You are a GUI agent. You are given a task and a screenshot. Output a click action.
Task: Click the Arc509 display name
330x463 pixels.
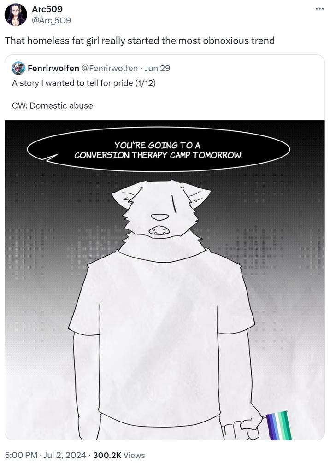point(47,9)
